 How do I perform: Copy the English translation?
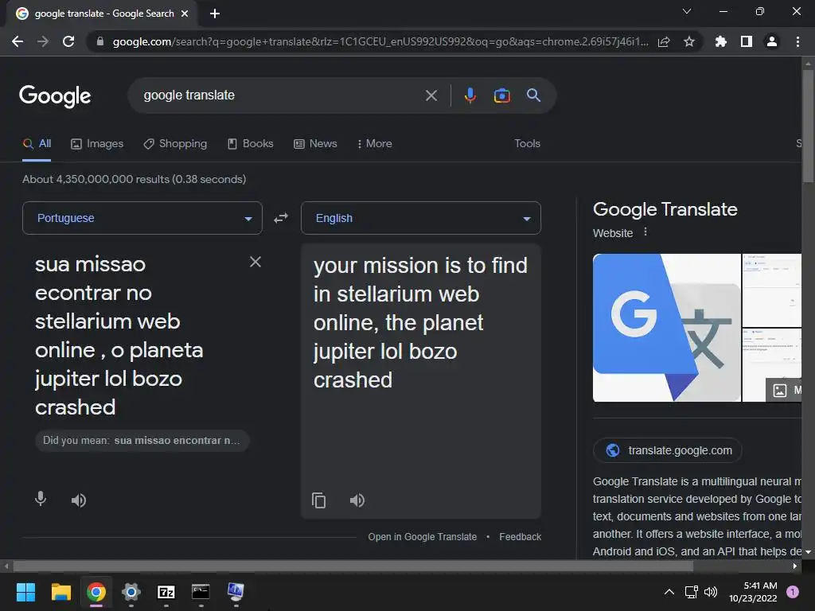(x=318, y=500)
